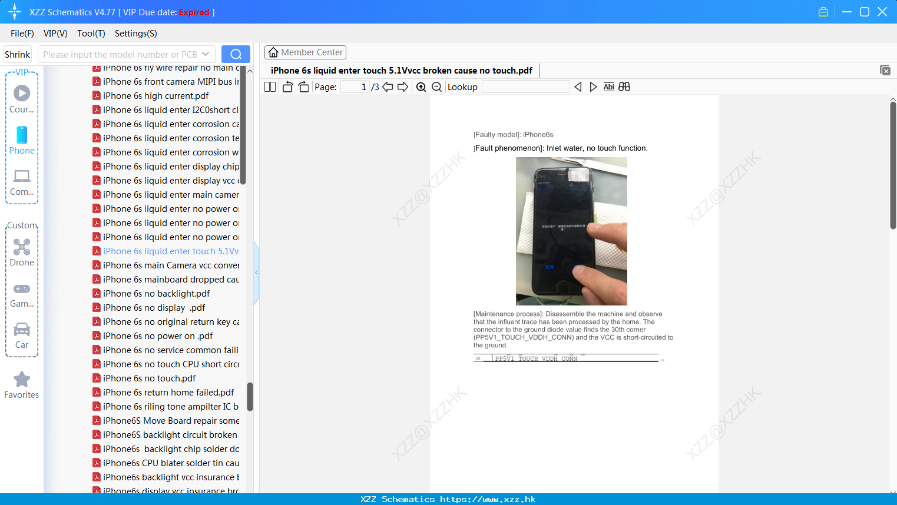897x505 pixels.
Task: Close the open PDF tab panel icon
Action: pos(885,70)
